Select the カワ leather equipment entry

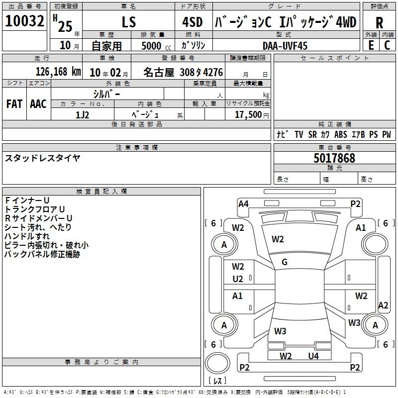325,134
